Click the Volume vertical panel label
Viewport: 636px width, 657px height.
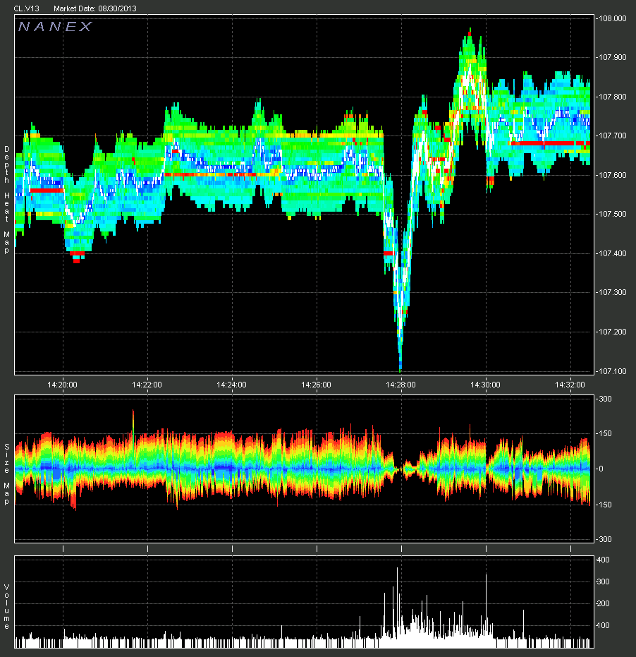[7, 607]
